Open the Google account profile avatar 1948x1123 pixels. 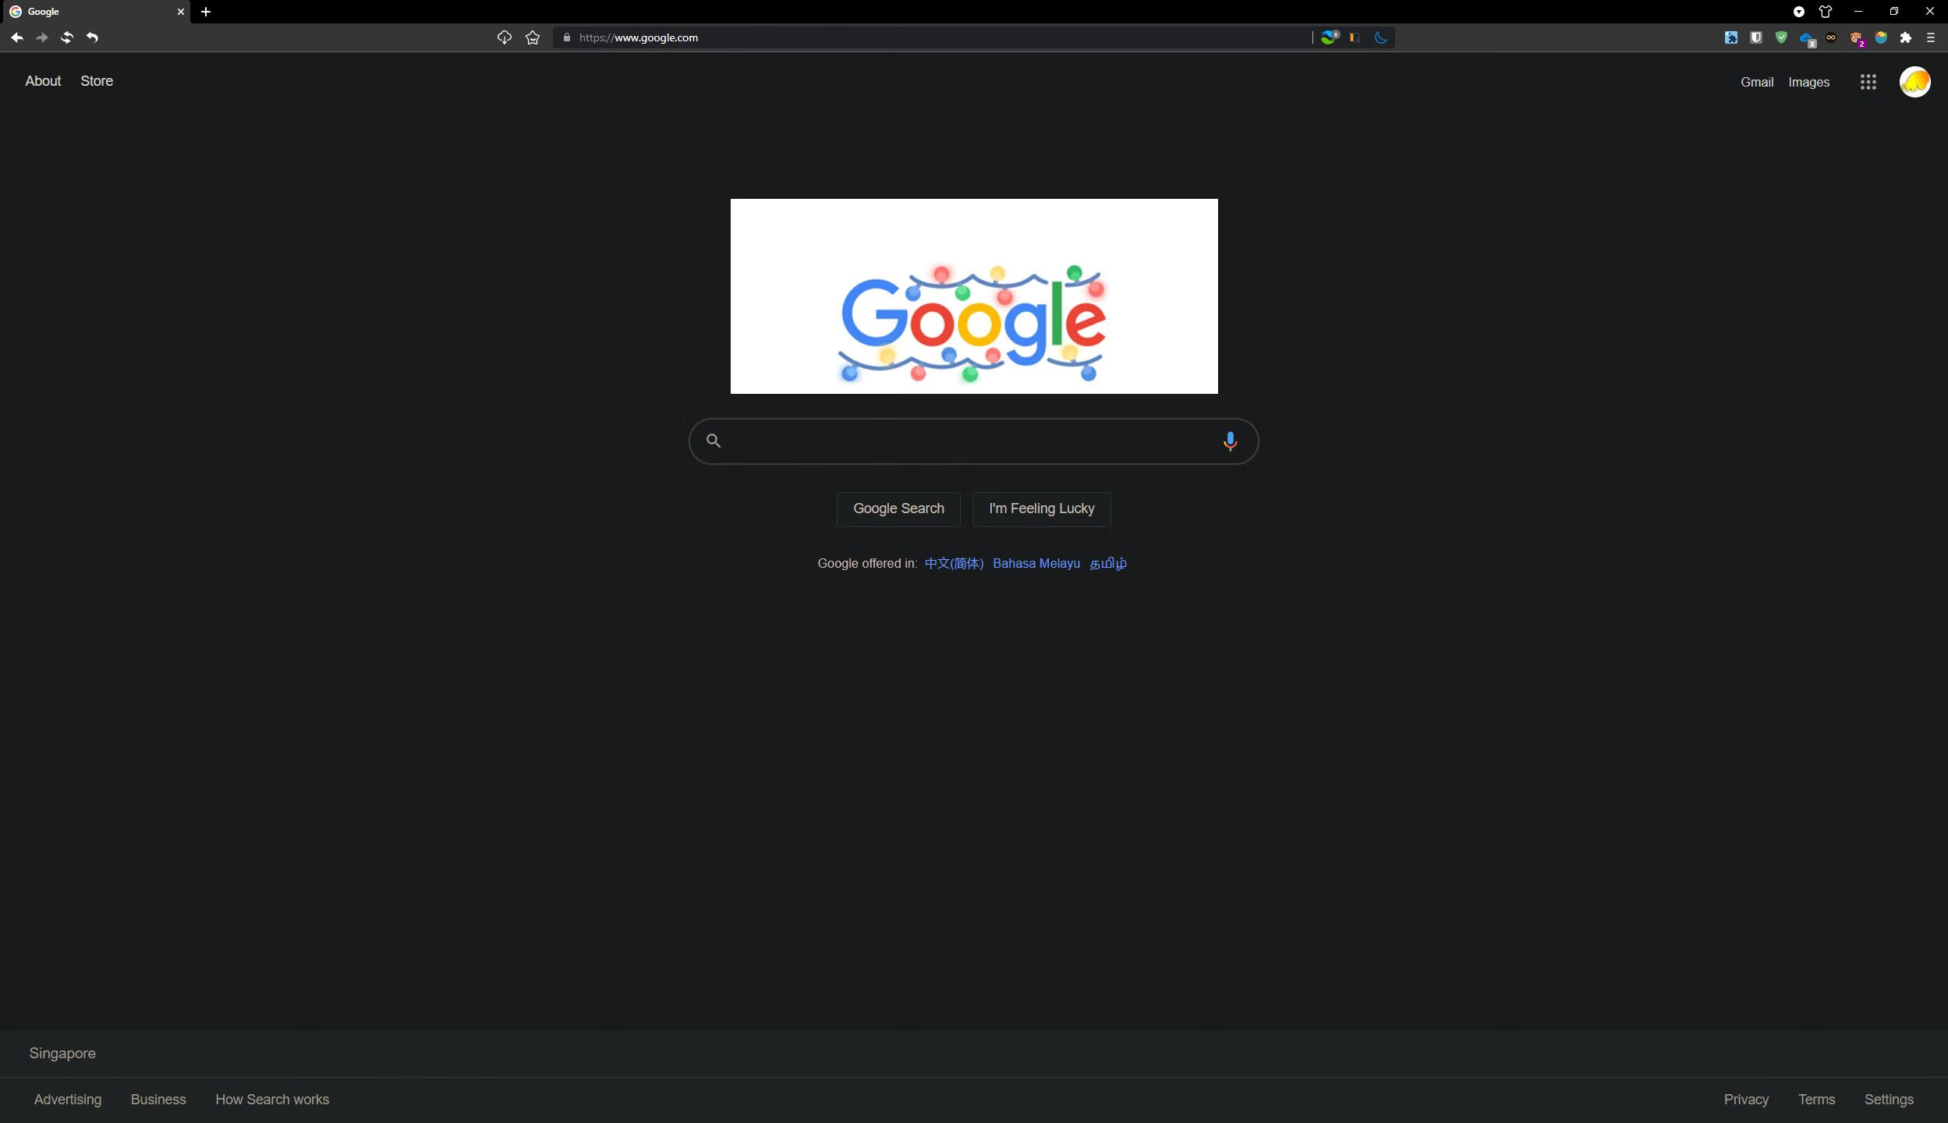point(1914,81)
